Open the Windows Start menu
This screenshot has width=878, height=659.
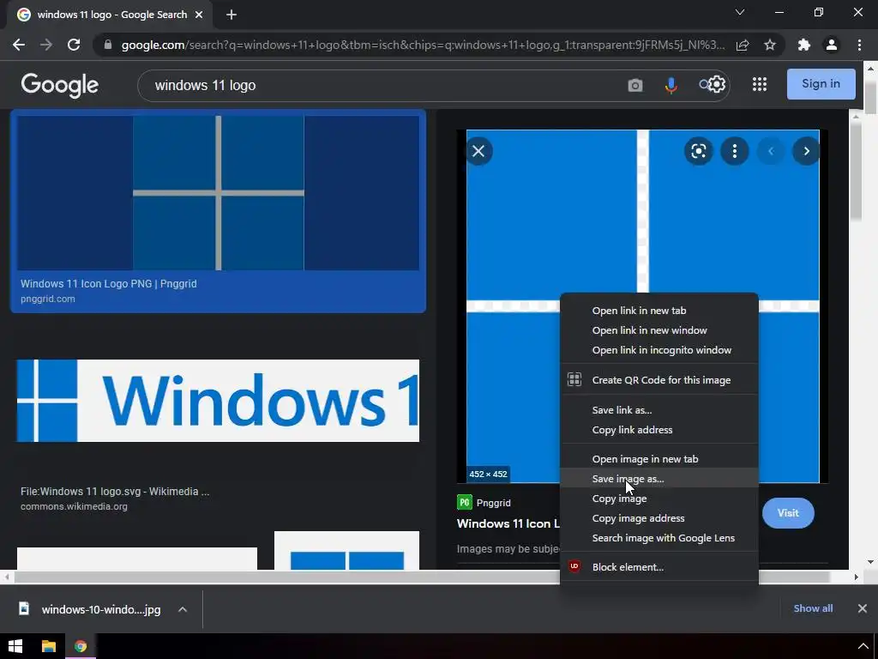[x=15, y=646]
